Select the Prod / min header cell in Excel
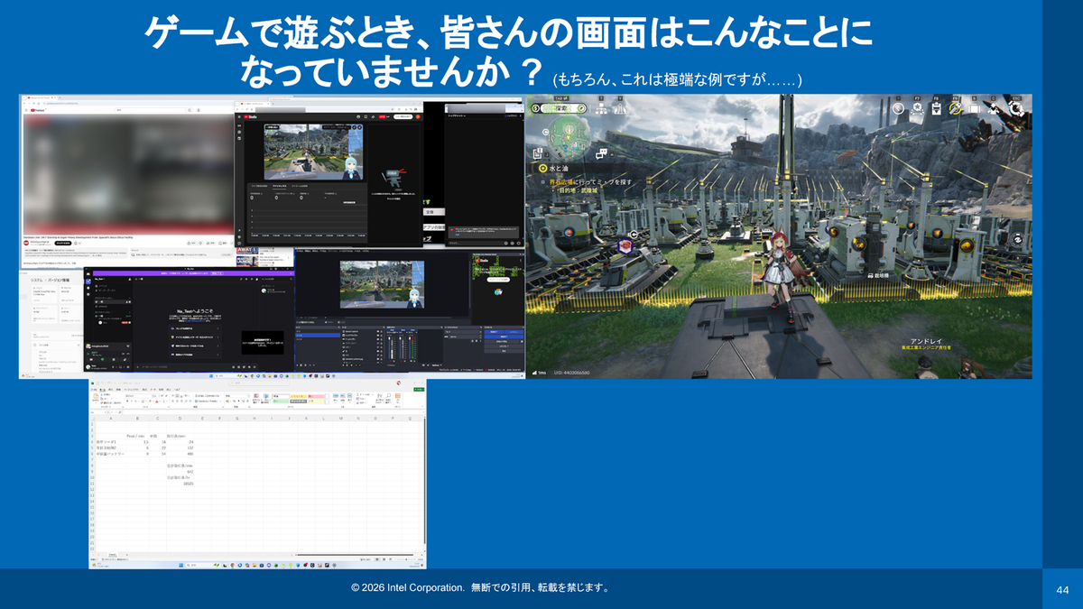 135,436
